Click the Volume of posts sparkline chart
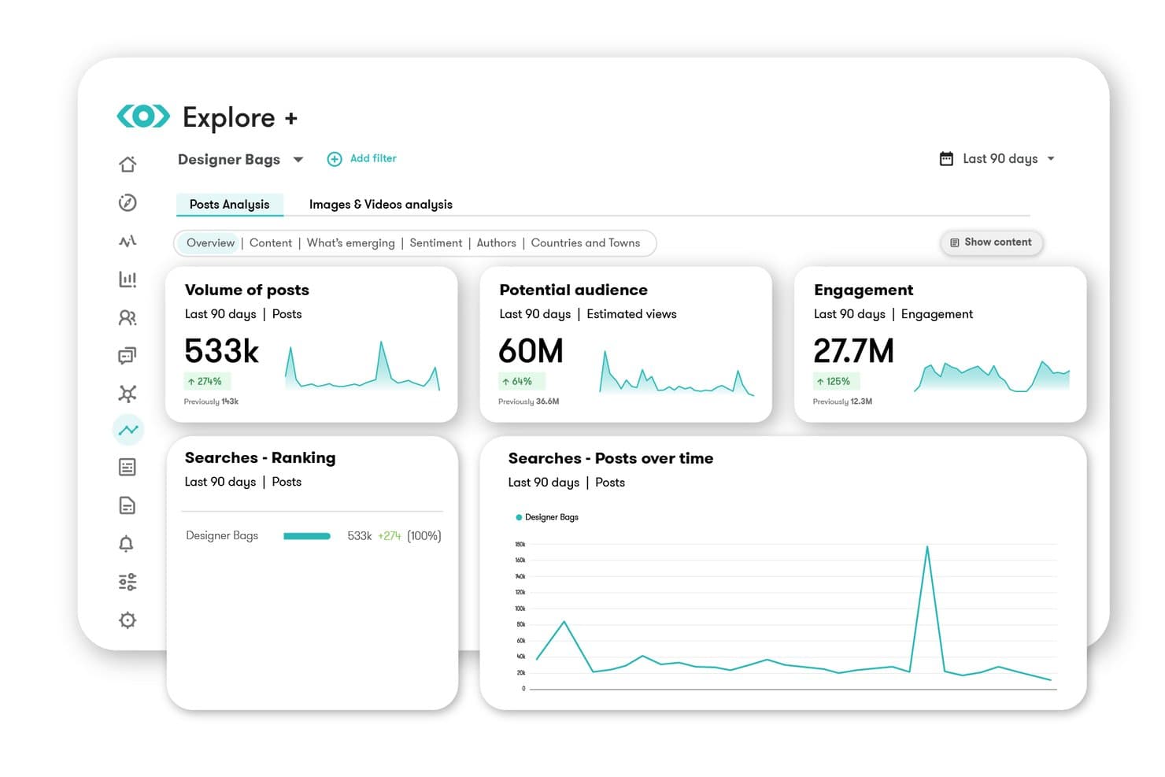The image size is (1165, 777). [x=362, y=365]
